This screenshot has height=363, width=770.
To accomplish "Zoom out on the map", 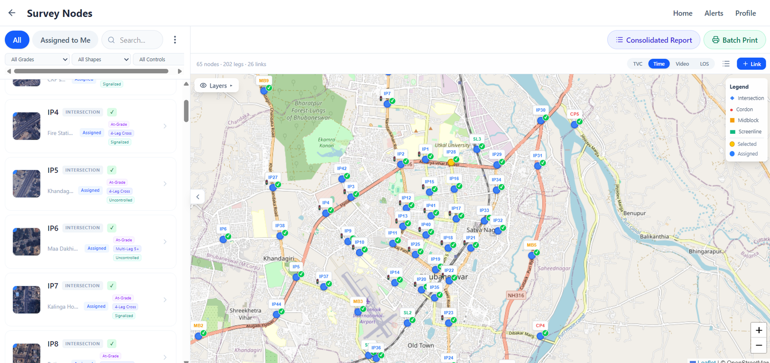I will click(x=758, y=345).
